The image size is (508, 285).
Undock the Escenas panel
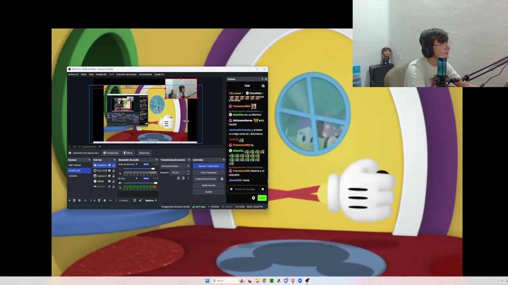(89, 160)
